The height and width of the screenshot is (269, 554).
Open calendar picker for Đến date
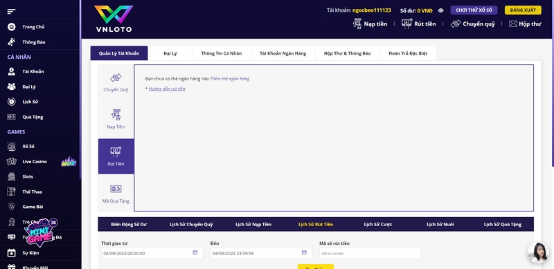pos(304,252)
